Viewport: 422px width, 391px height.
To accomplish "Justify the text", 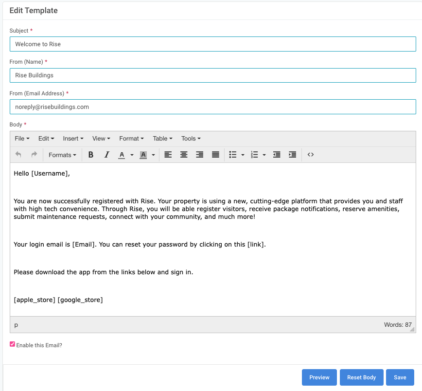I will pos(215,155).
